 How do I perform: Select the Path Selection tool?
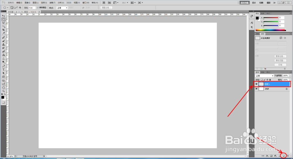(3, 73)
